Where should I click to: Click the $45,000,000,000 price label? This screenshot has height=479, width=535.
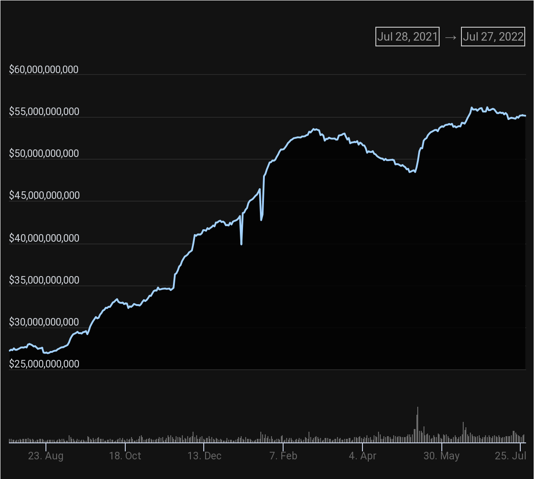pos(44,195)
